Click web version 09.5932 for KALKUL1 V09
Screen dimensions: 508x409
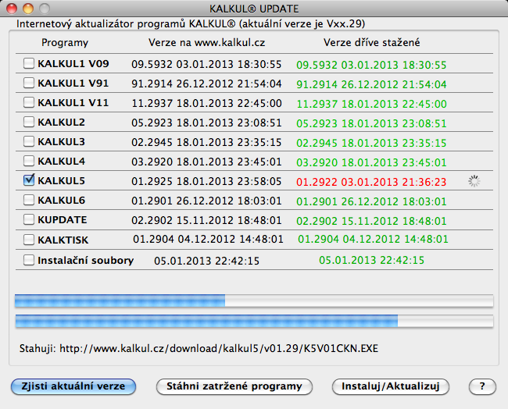[x=206, y=64]
